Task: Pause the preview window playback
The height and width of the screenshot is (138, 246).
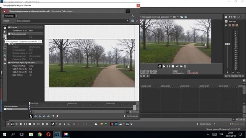Action: click(x=168, y=66)
